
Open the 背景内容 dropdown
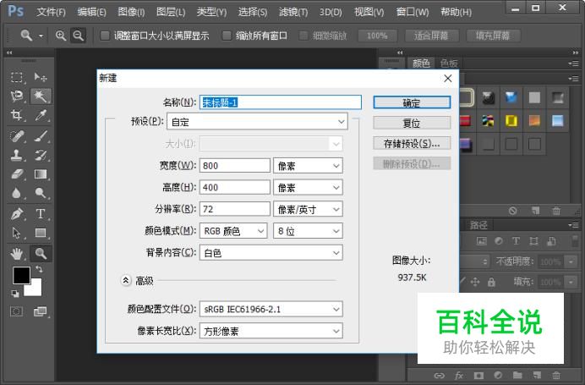271,253
